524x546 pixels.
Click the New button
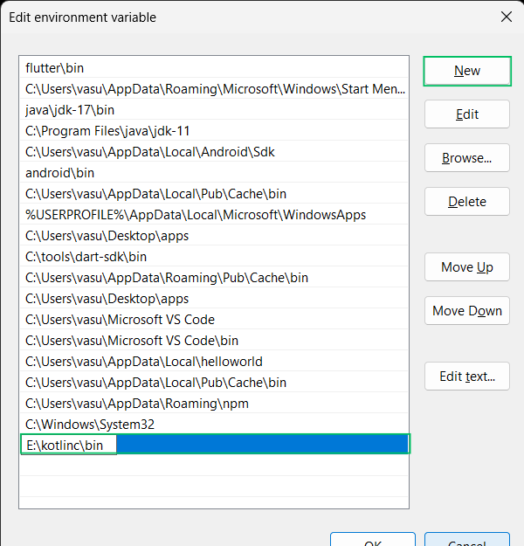click(467, 71)
